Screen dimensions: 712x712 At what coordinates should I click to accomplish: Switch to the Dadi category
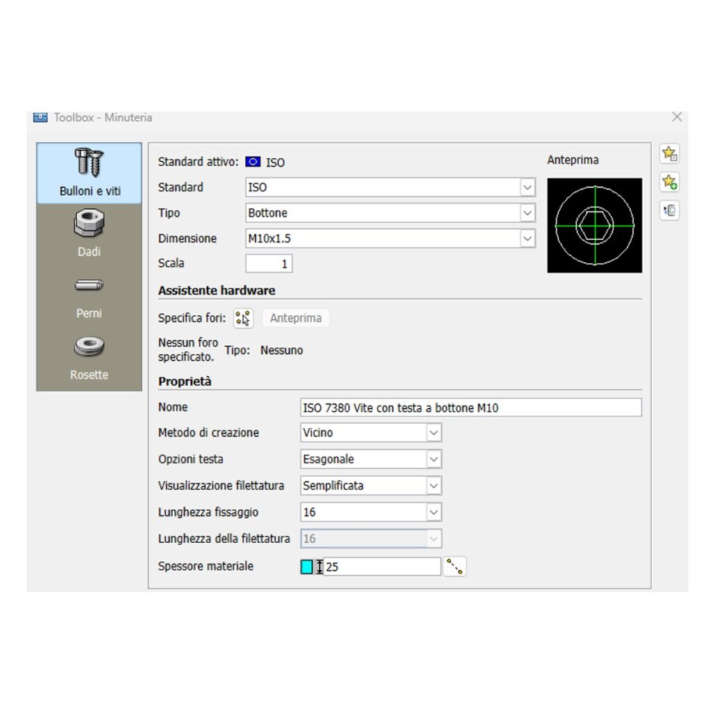89,234
